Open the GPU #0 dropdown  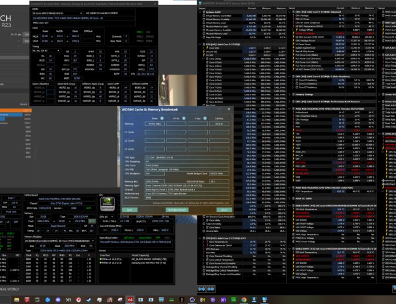106,217
